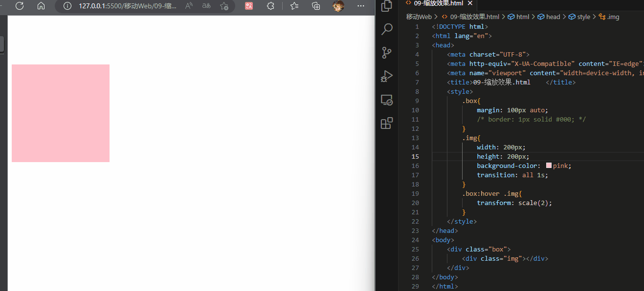Close the 09-缩放效果.html tab

click(x=470, y=3)
